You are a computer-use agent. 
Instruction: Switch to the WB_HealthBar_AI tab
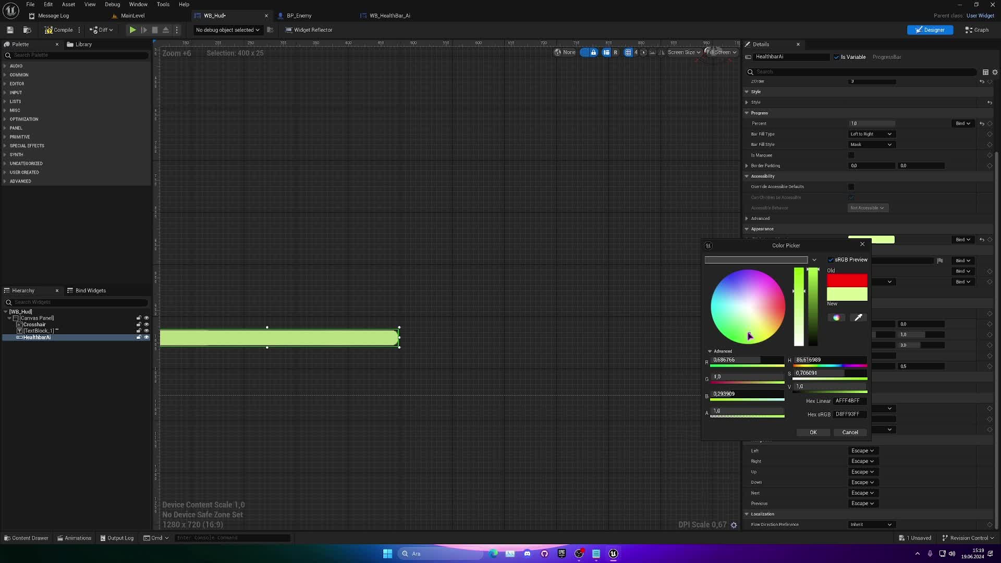389,15
